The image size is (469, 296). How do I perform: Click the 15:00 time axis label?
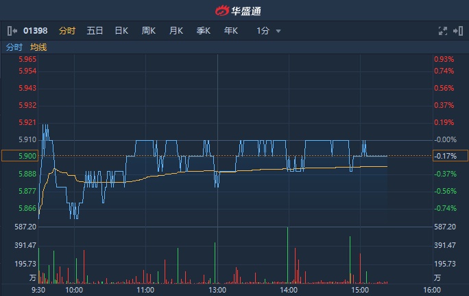(360, 290)
